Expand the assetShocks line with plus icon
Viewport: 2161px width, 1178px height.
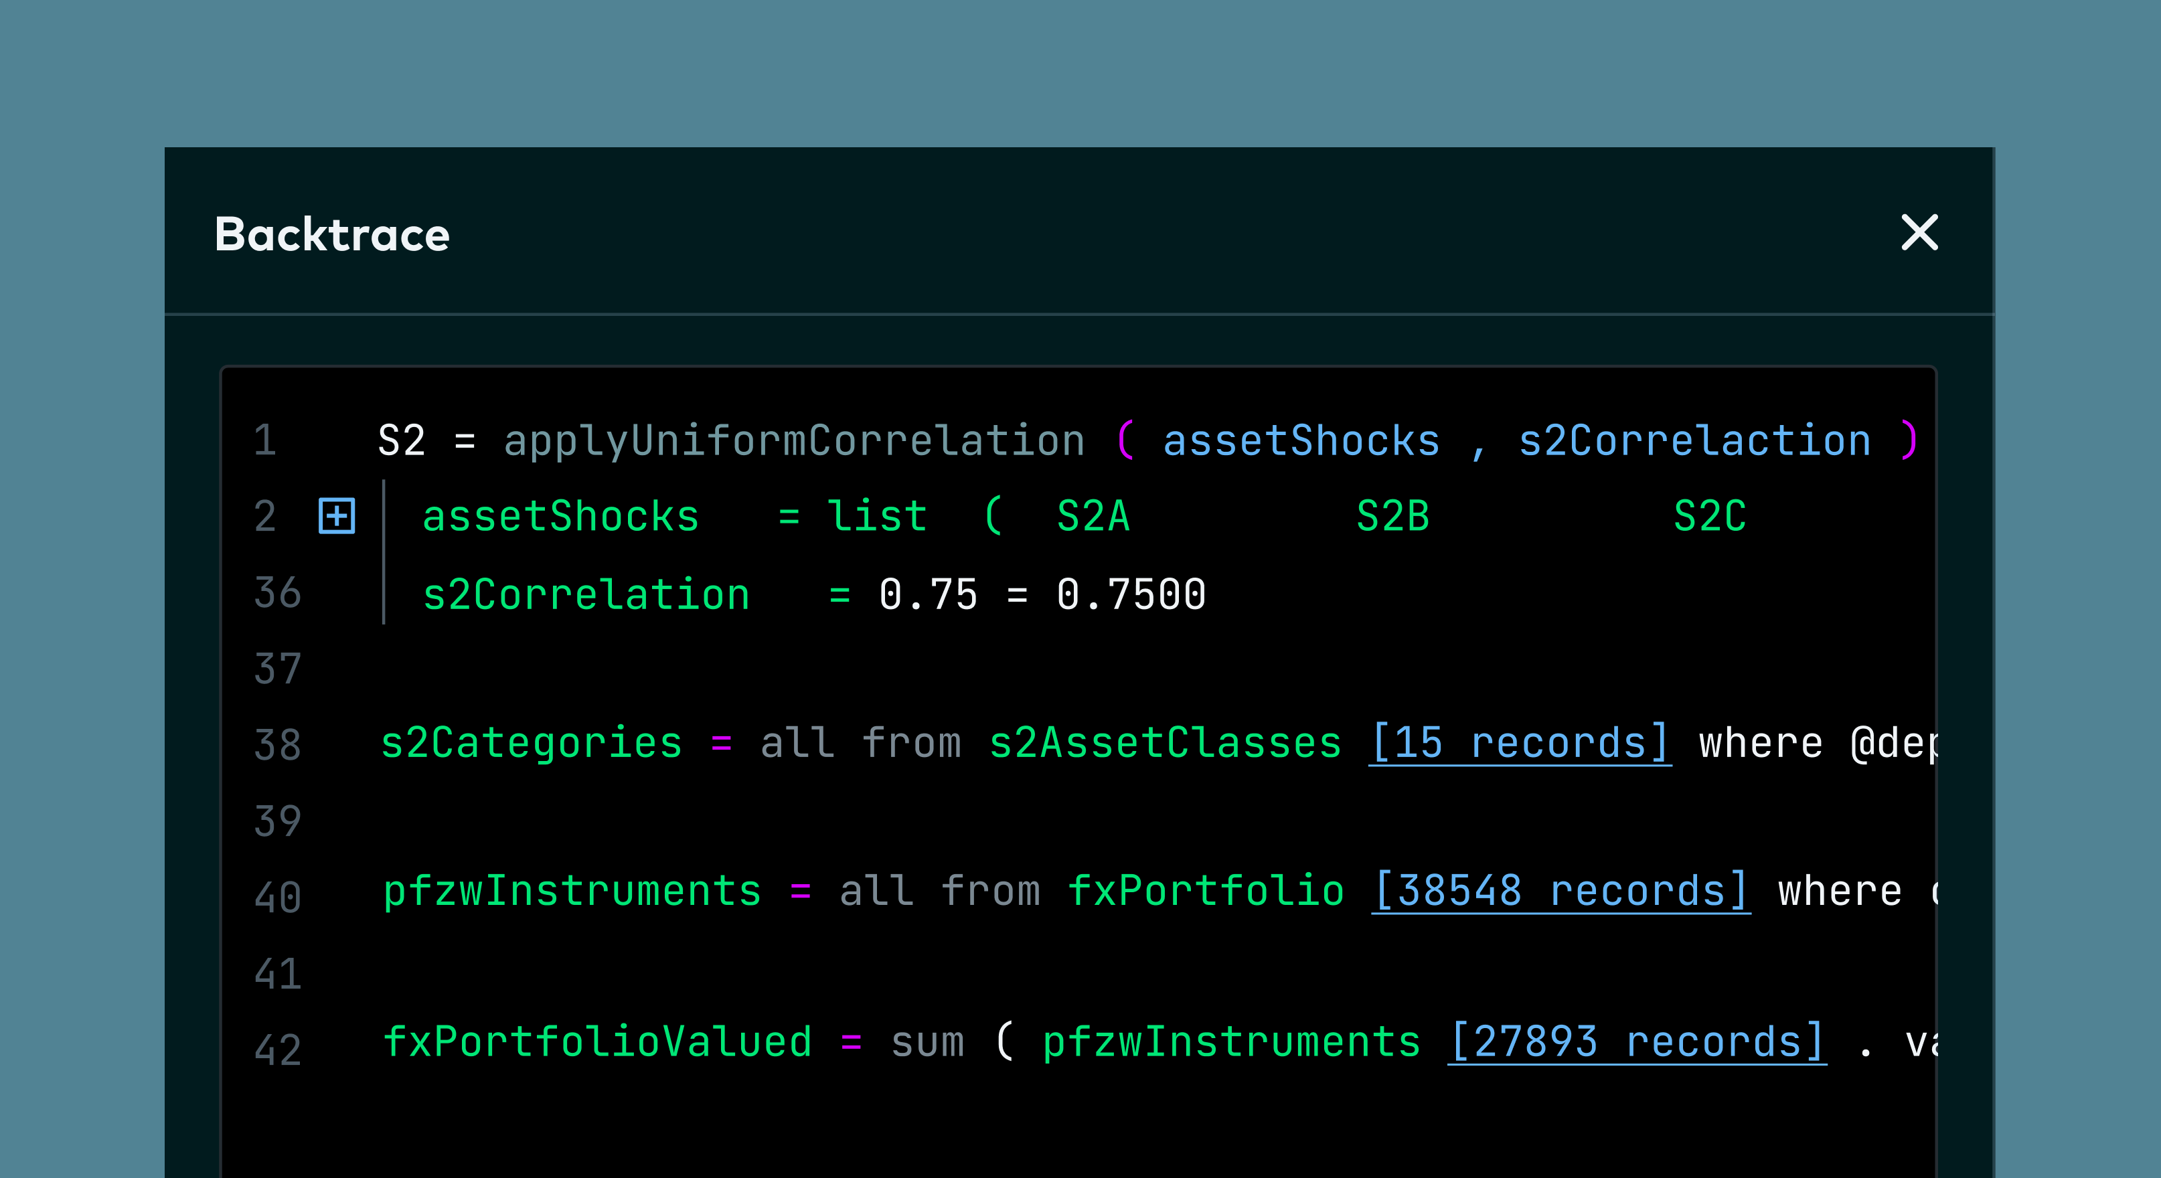[x=336, y=515]
